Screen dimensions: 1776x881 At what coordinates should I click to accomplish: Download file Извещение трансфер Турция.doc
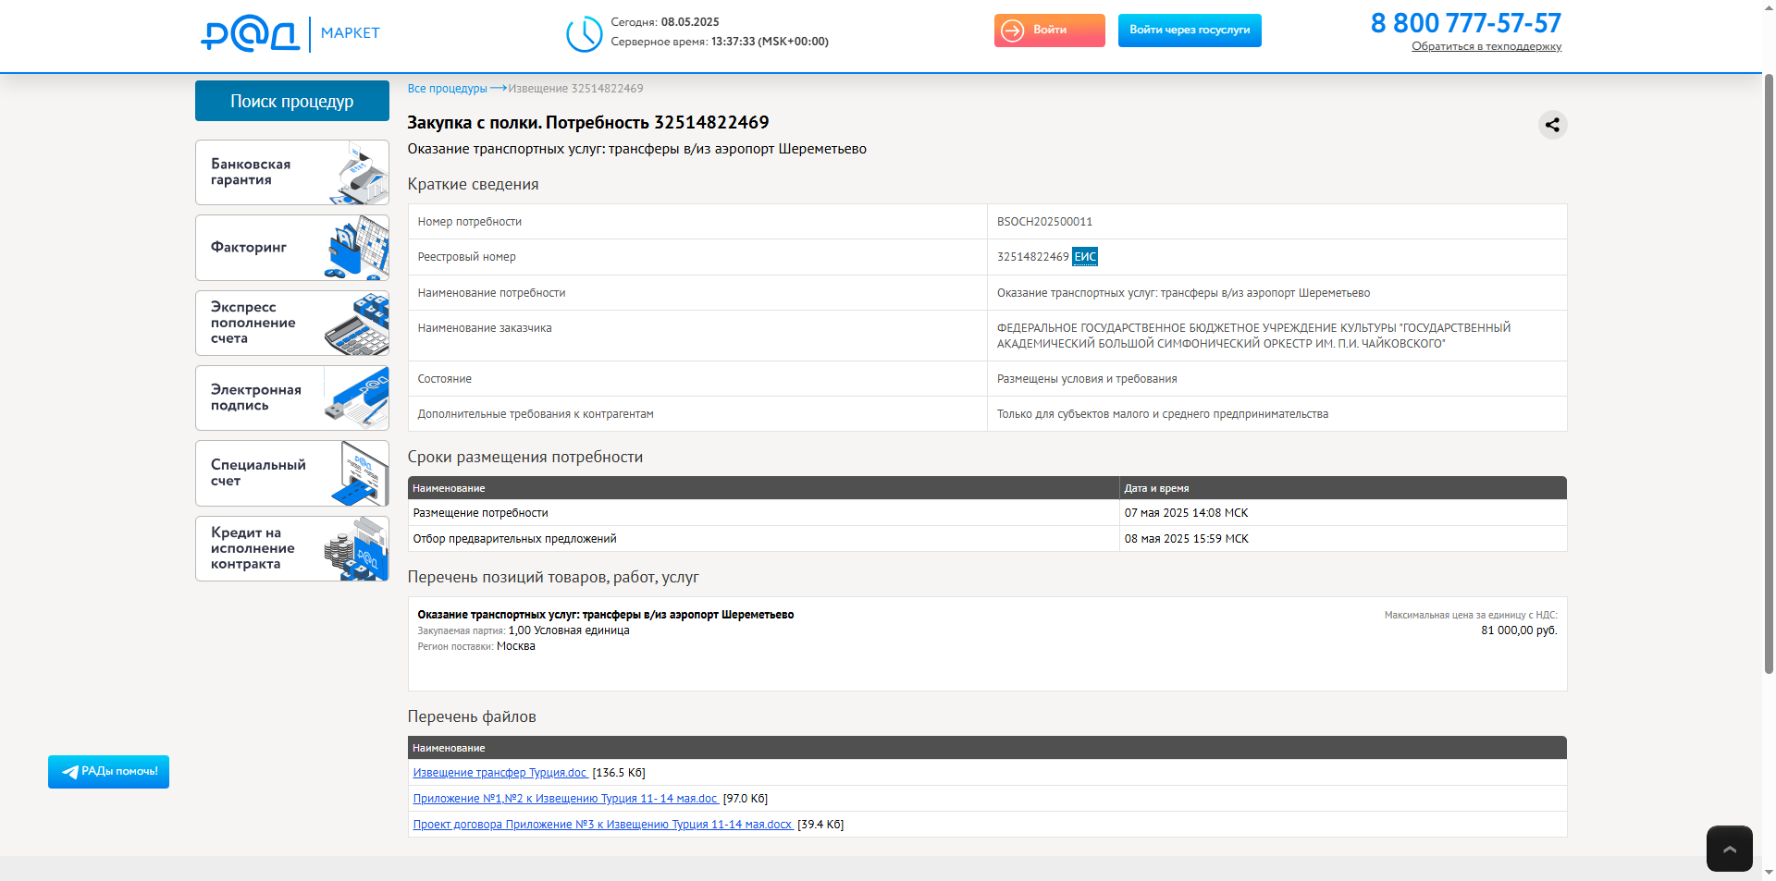tap(500, 773)
